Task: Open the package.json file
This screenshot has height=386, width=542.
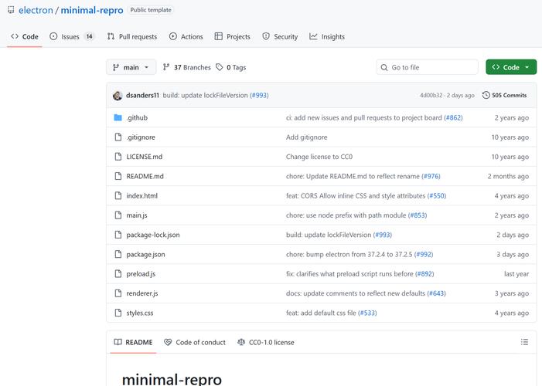Action: coord(145,254)
